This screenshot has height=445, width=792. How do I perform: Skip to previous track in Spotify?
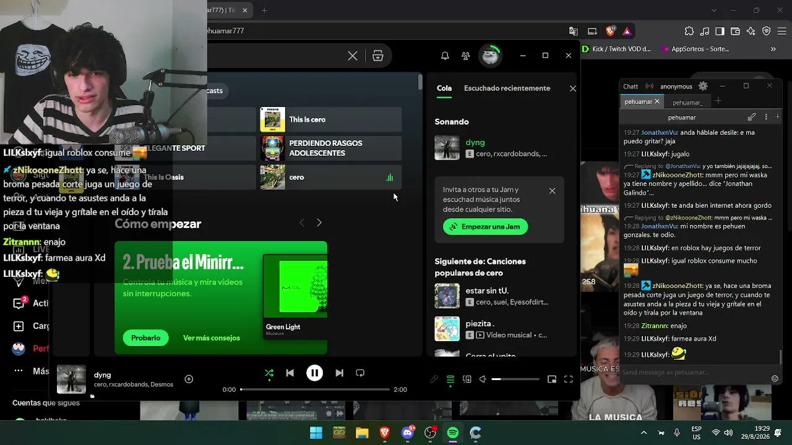tap(290, 373)
